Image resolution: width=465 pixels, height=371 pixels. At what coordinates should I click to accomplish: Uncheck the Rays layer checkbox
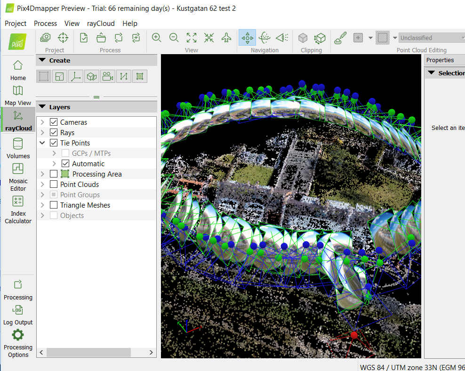54,132
